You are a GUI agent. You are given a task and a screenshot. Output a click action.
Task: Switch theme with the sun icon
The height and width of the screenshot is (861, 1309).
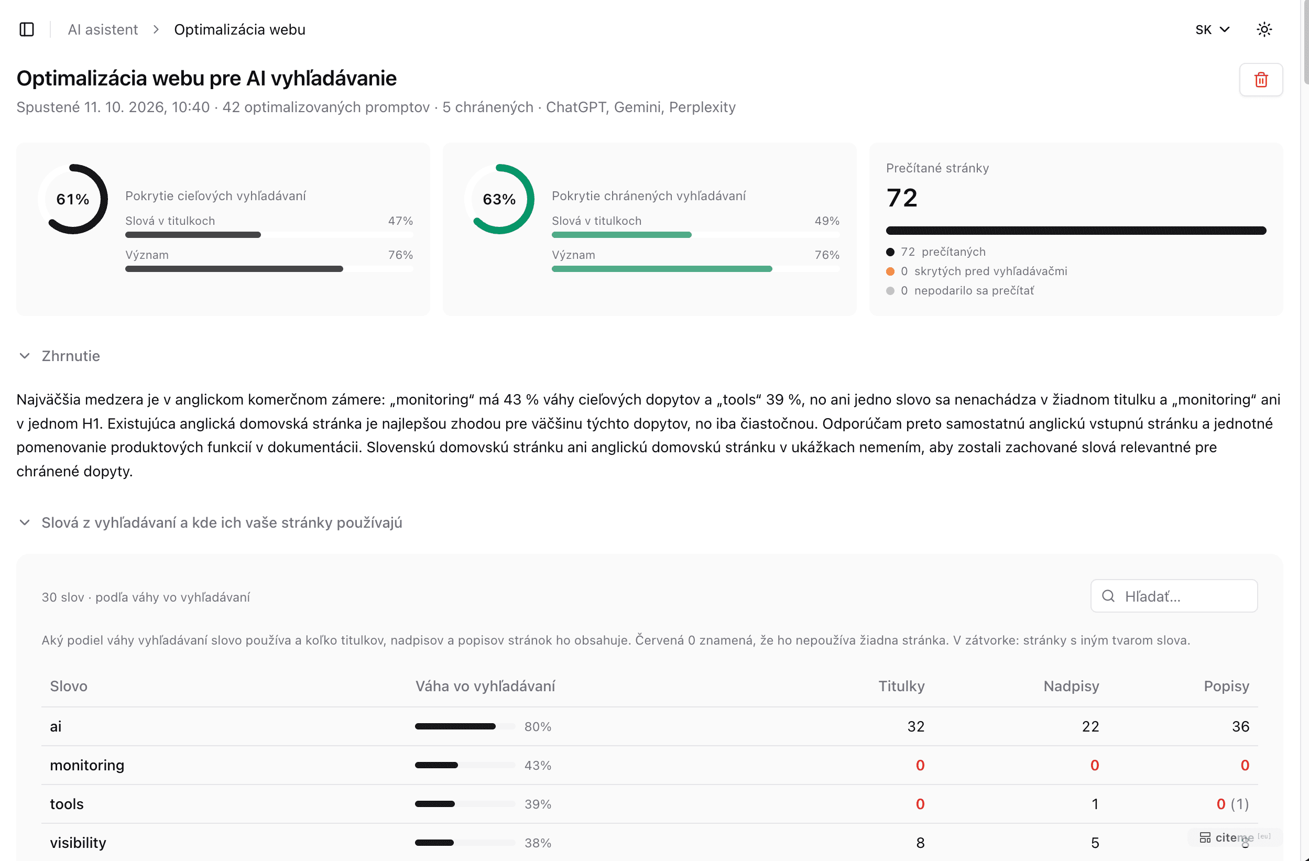pos(1264,29)
